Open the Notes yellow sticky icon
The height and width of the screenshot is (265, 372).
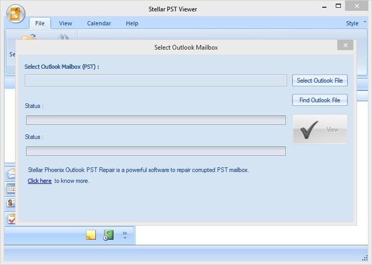[91, 235]
